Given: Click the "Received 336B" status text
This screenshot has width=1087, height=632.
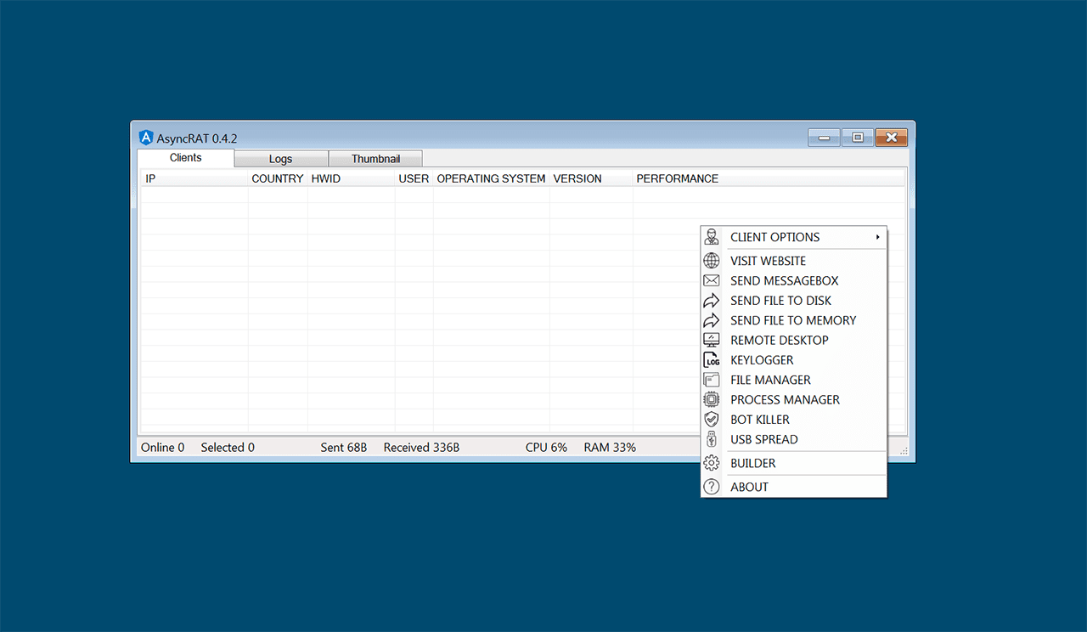Looking at the screenshot, I should click(x=421, y=448).
